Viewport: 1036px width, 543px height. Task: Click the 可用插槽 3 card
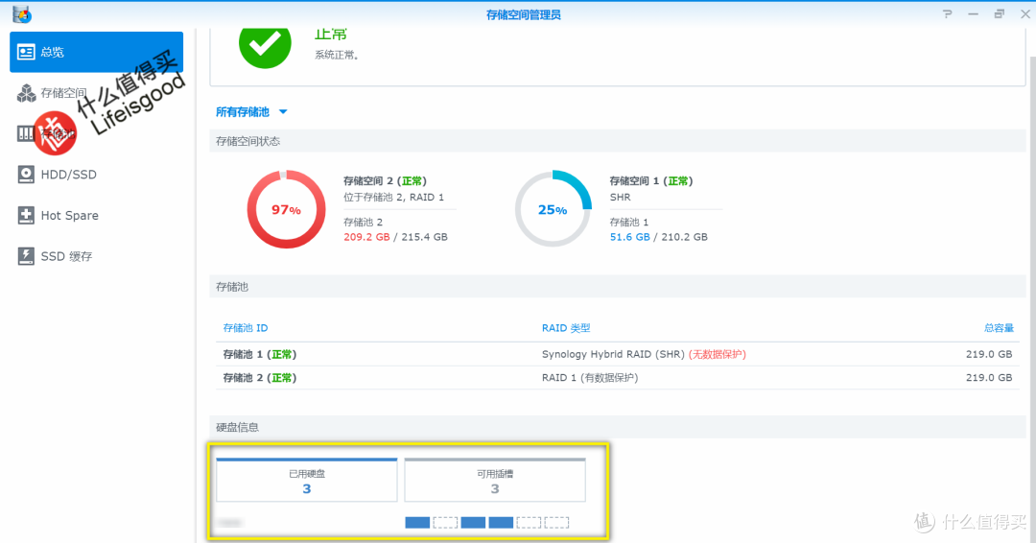pos(495,481)
